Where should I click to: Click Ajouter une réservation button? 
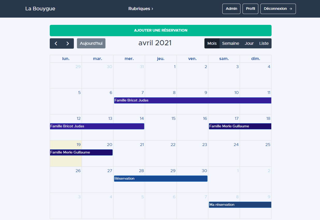[160, 31]
